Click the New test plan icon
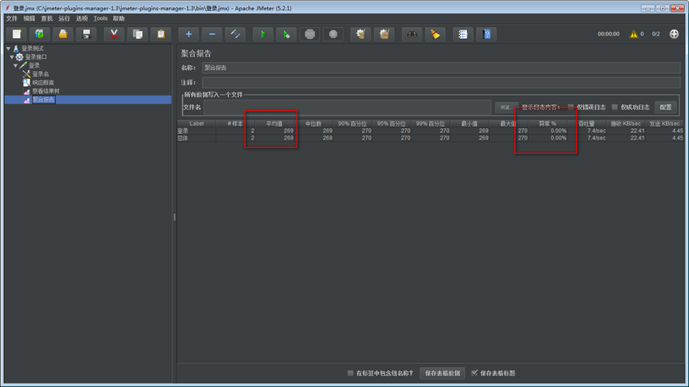The width and height of the screenshot is (689, 387). tap(16, 34)
